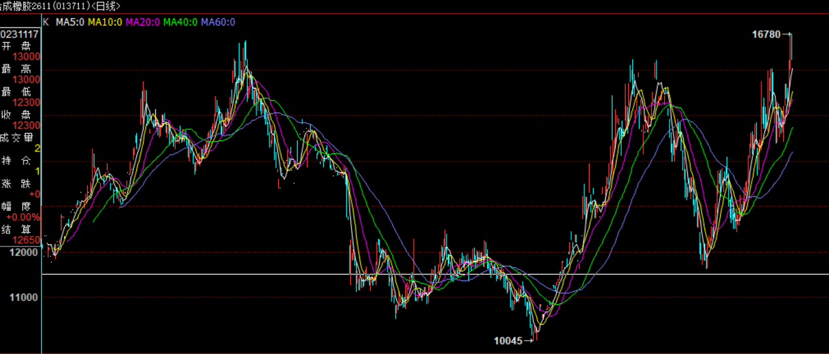Click the 涨跌 (change) label

pyautogui.click(x=16, y=184)
